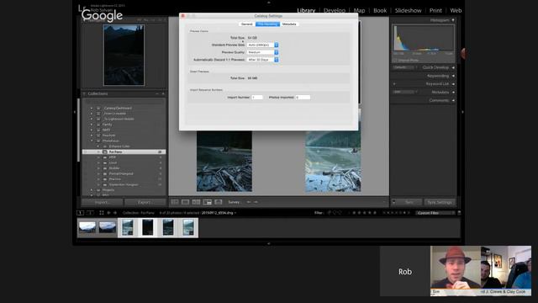Viewport: 538px width, 303px height.
Task: Click the main window filmstrip icon
Action: click(x=81, y=213)
